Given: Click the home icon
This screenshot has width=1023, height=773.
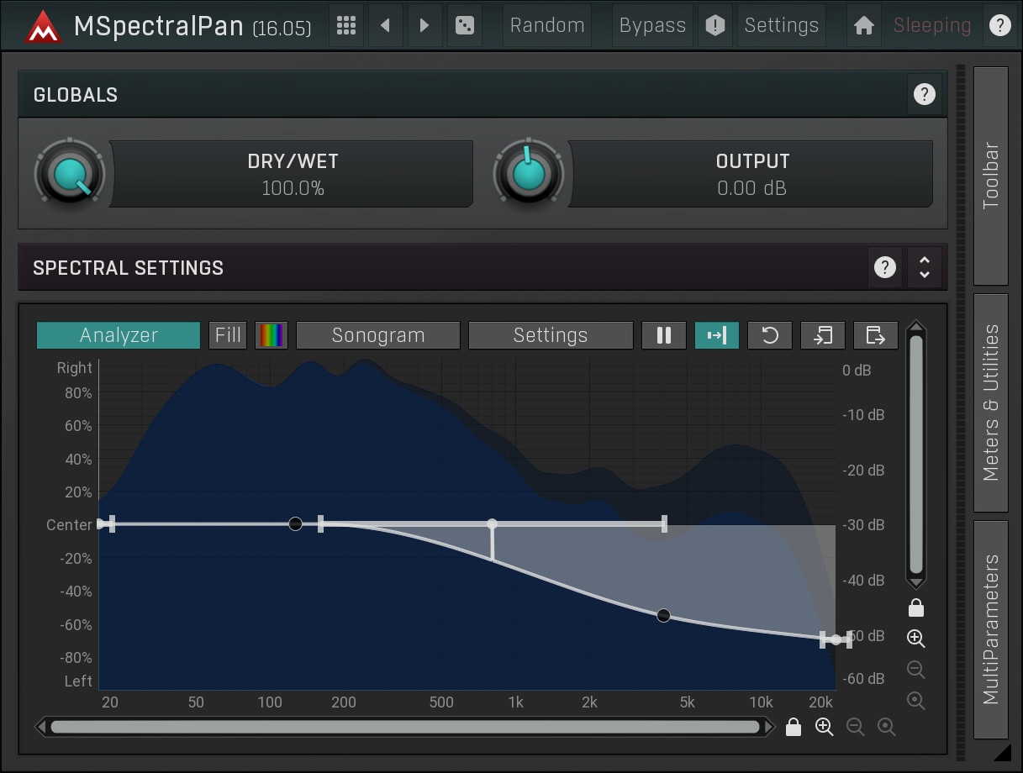Looking at the screenshot, I should [x=863, y=25].
